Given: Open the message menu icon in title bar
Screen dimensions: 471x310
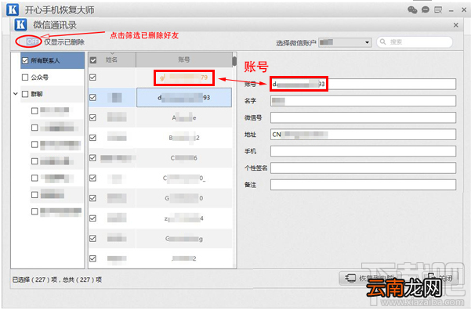Looking at the screenshot, I should pyautogui.click(x=438, y=10).
